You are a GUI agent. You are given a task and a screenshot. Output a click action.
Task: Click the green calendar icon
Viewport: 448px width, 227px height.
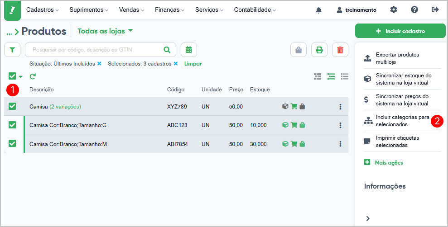(x=188, y=50)
